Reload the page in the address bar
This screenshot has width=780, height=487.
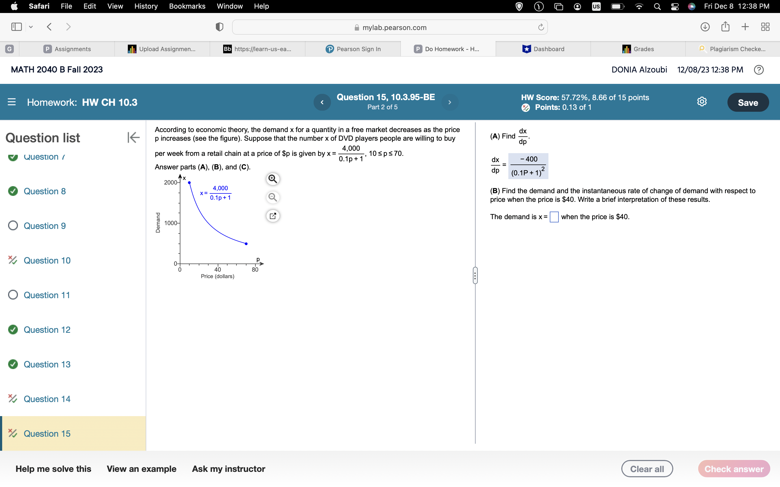coord(541,27)
